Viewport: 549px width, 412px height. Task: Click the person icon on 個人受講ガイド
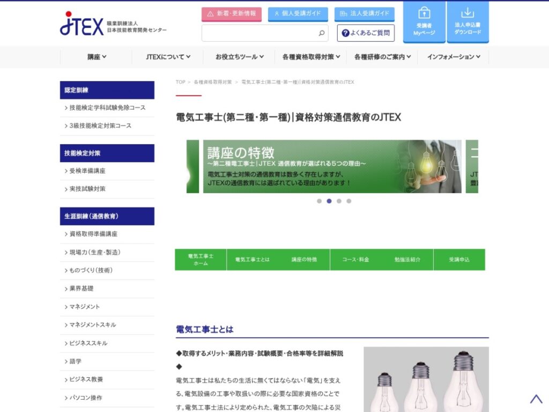pyautogui.click(x=277, y=13)
